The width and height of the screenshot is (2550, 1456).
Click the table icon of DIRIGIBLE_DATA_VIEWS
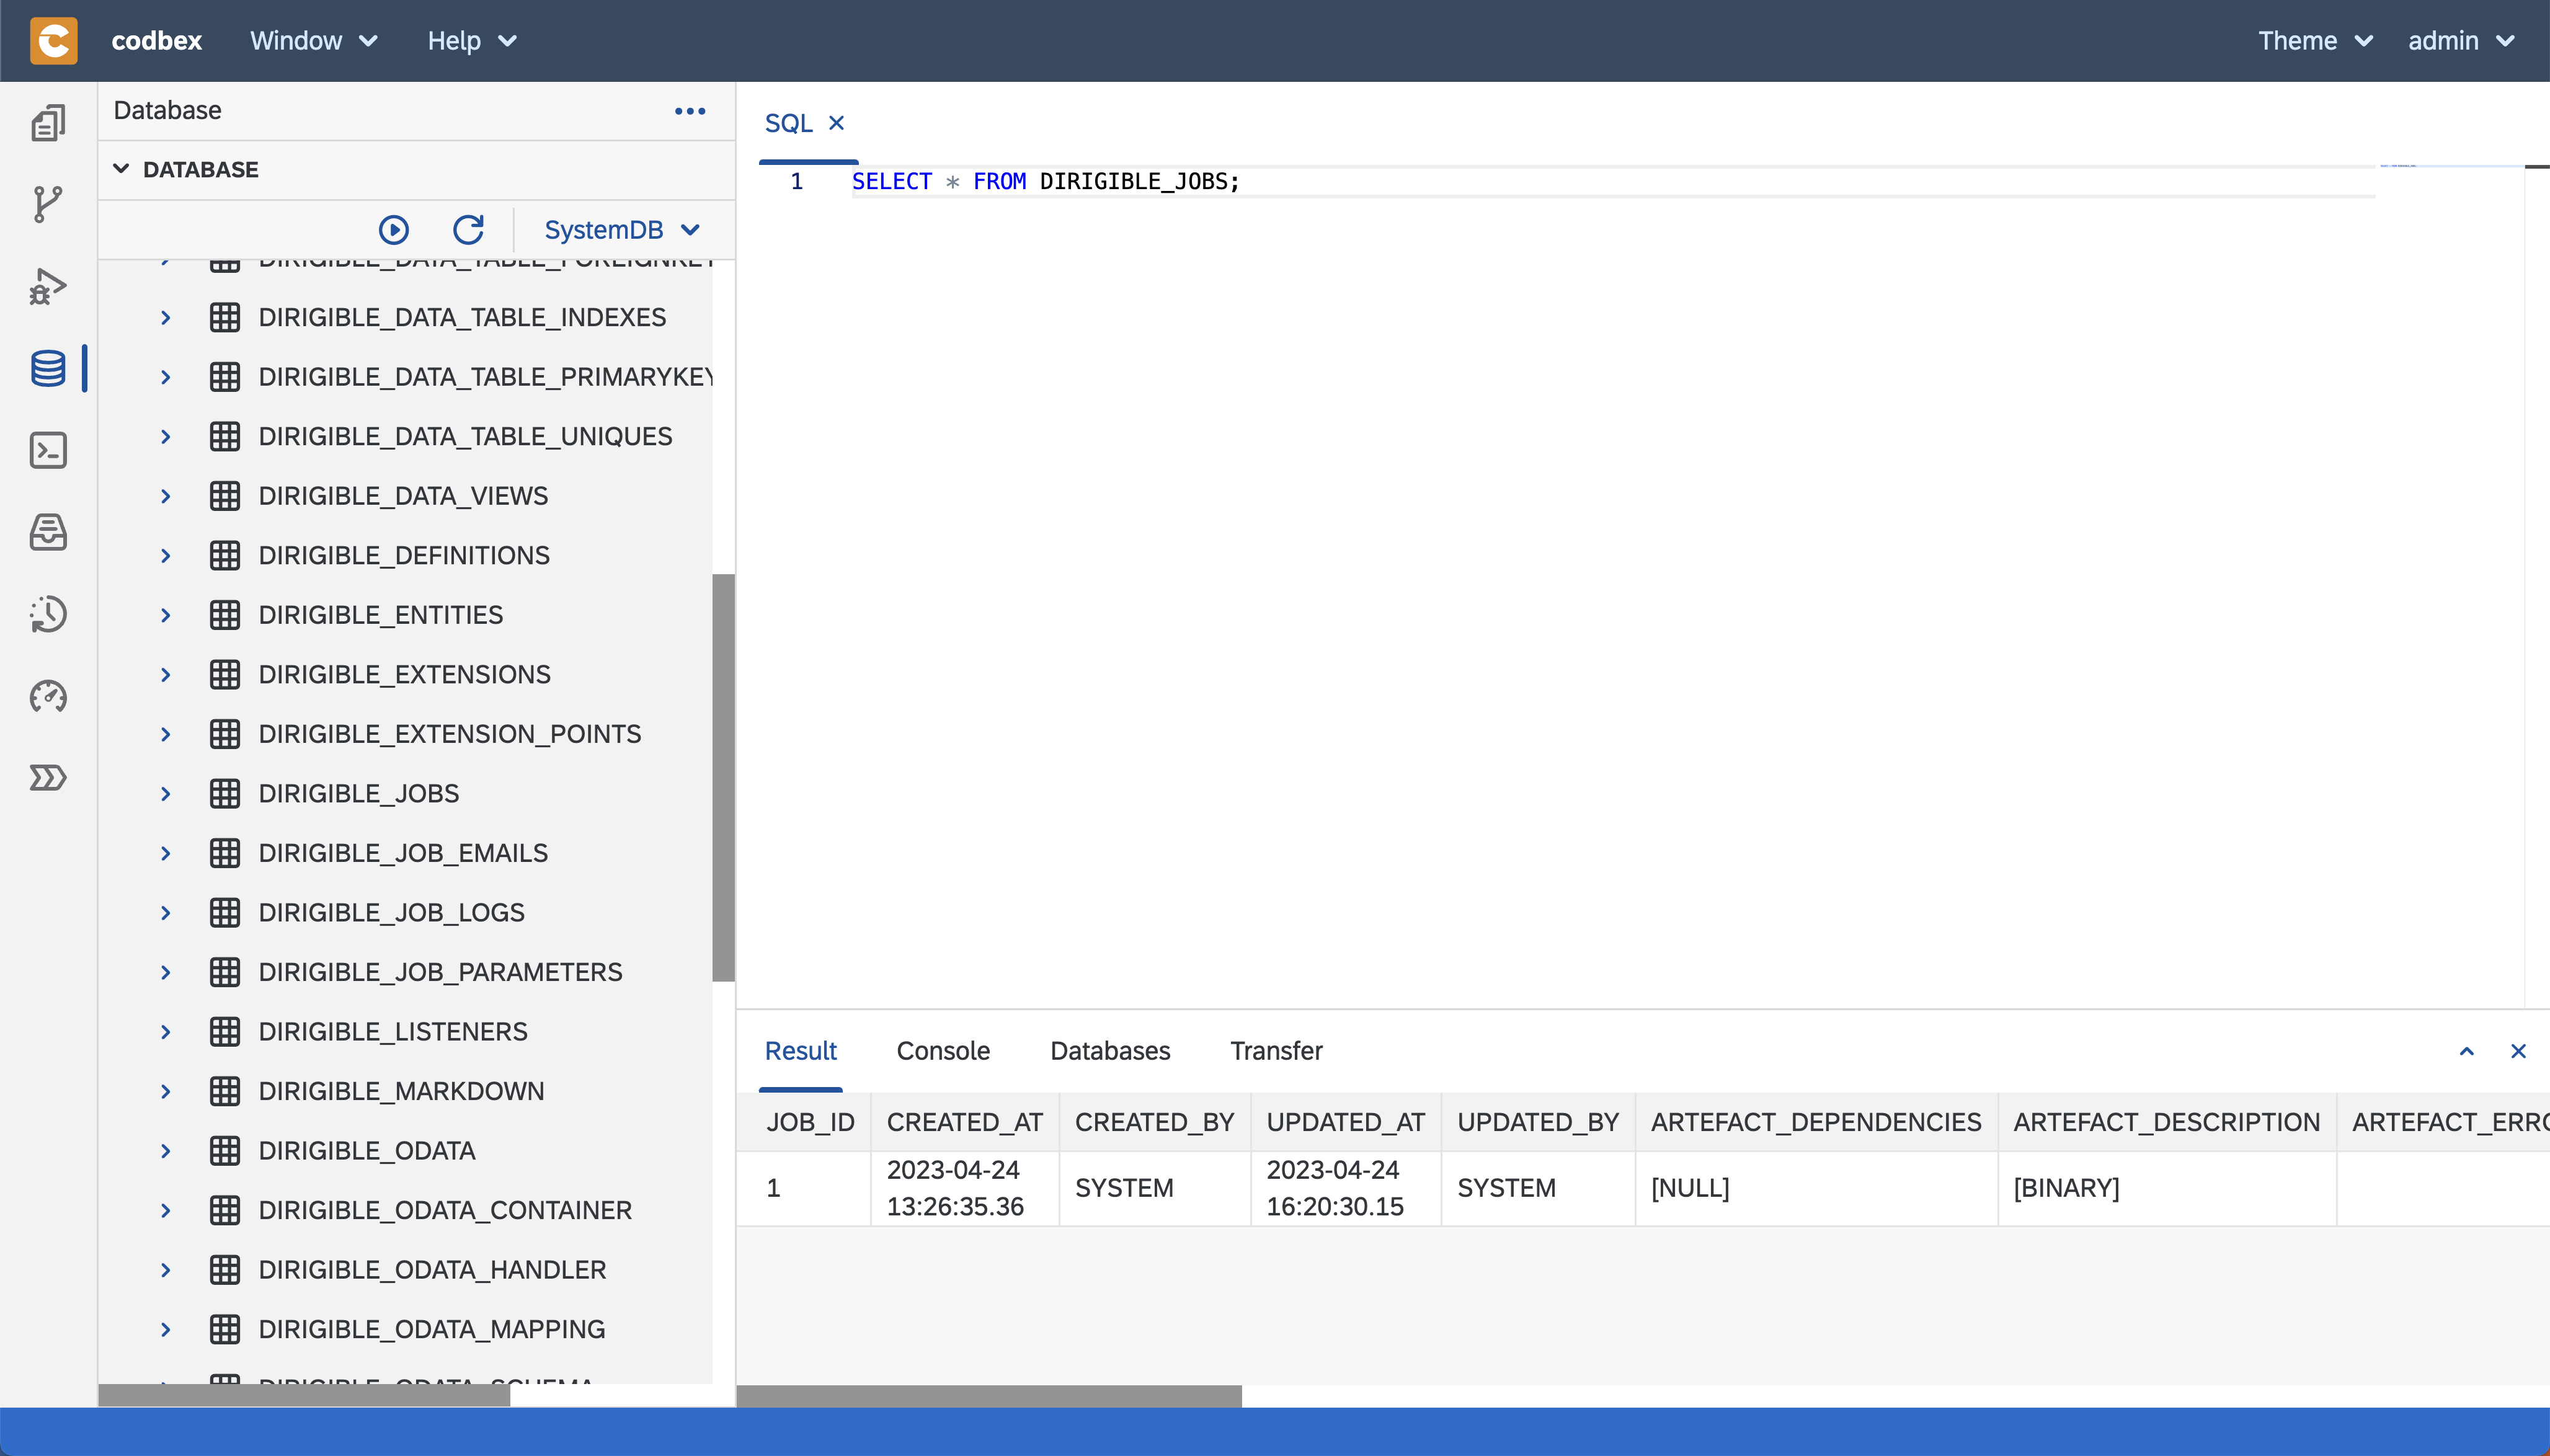(x=225, y=496)
